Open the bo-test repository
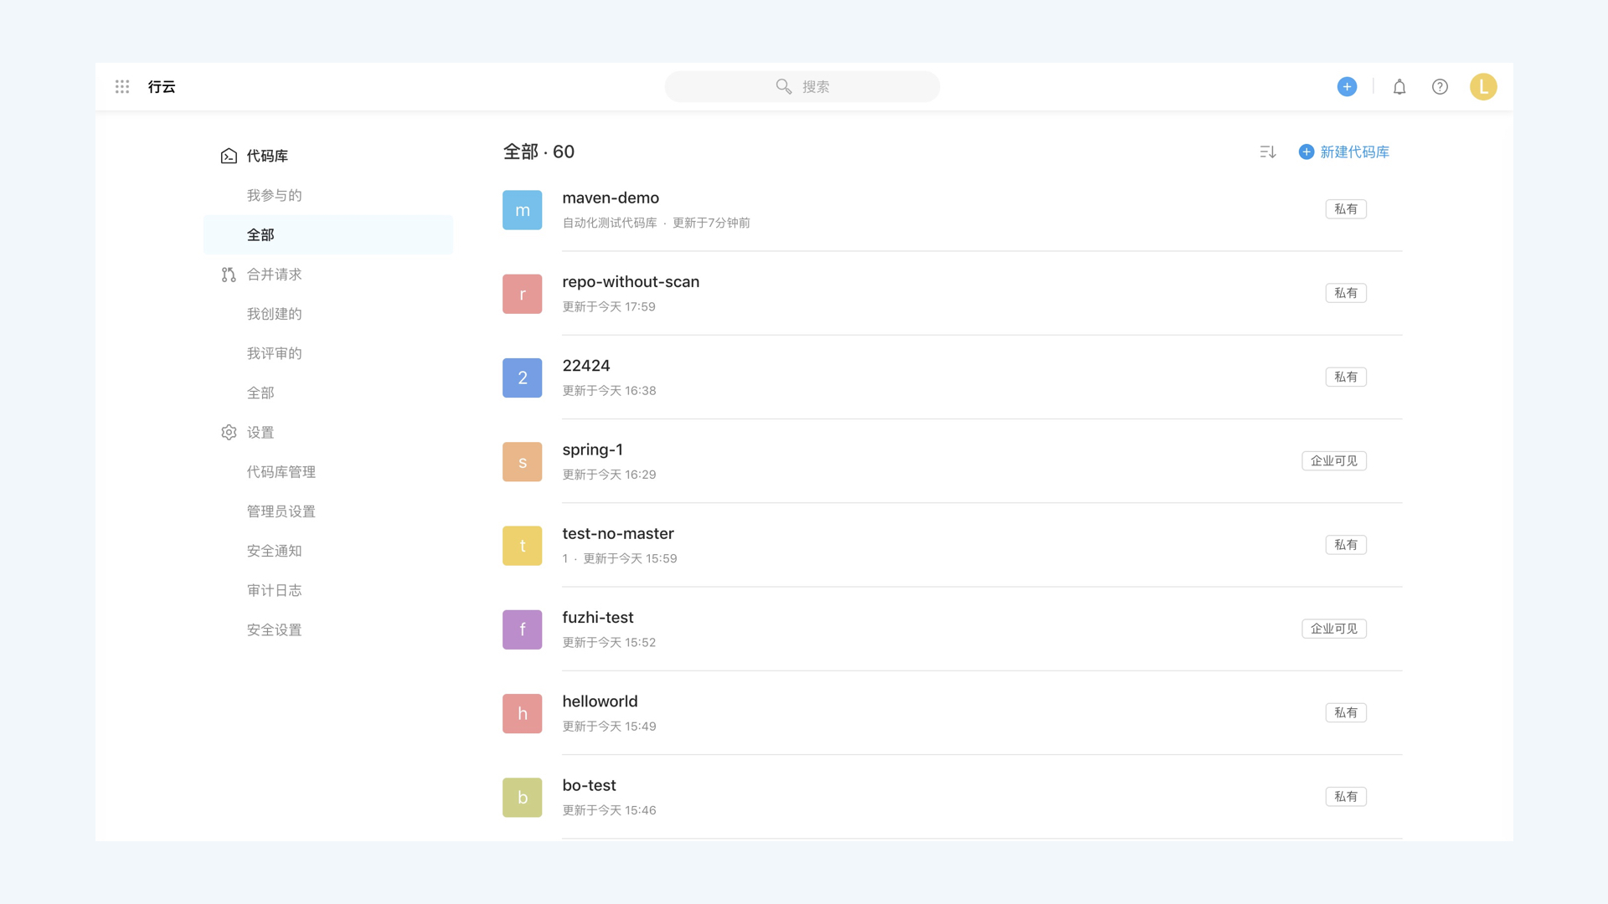This screenshot has height=904, width=1608. (x=589, y=785)
